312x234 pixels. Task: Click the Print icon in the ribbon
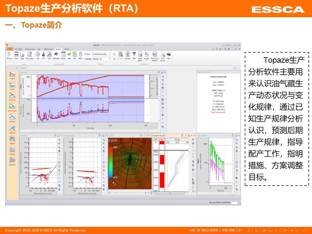tap(169, 55)
